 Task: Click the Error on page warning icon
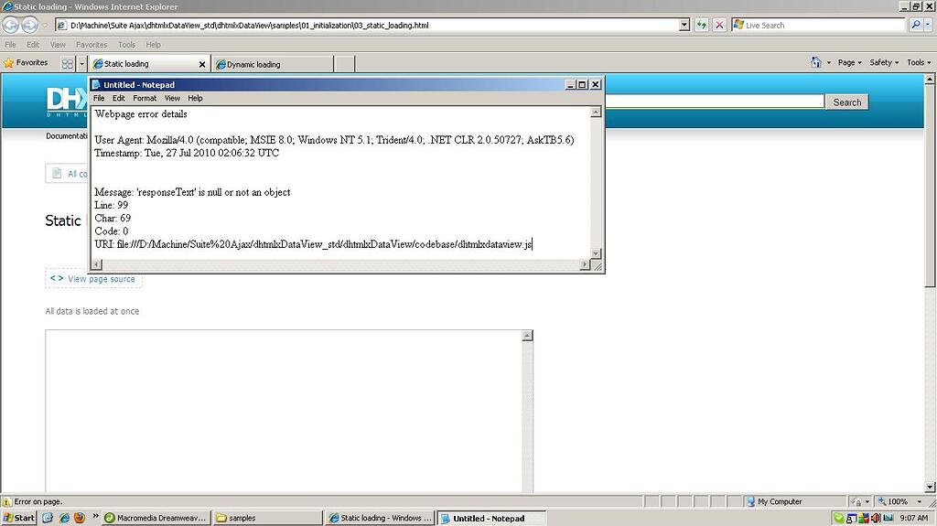coord(7,501)
